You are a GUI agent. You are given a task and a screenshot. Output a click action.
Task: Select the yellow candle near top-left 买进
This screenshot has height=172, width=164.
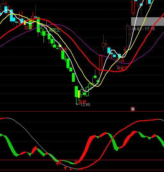pyautogui.click(x=25, y=23)
